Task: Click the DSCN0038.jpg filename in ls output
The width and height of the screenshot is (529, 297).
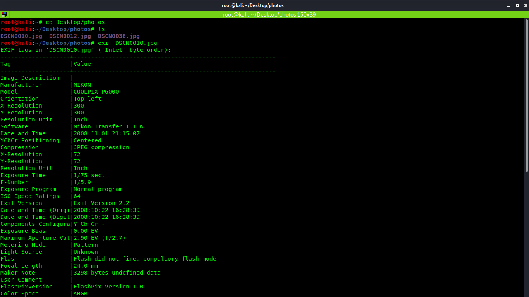Action: (119, 36)
